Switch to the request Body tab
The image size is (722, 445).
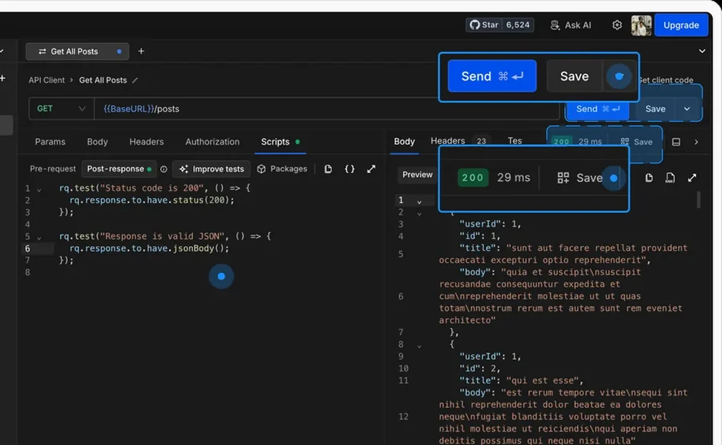point(97,142)
